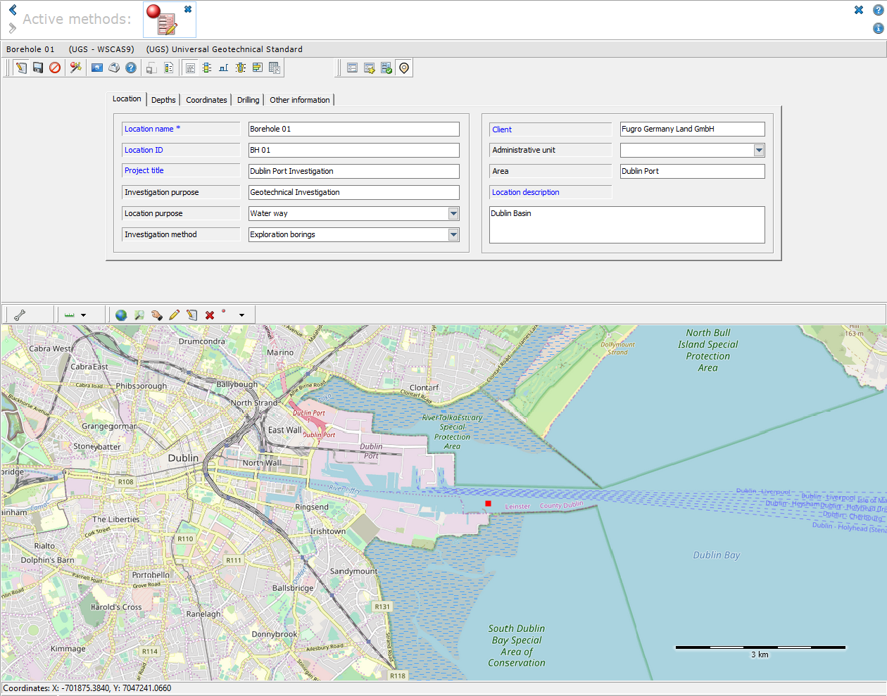Click the blue step profile icon
The width and height of the screenshot is (887, 696).
(x=224, y=68)
